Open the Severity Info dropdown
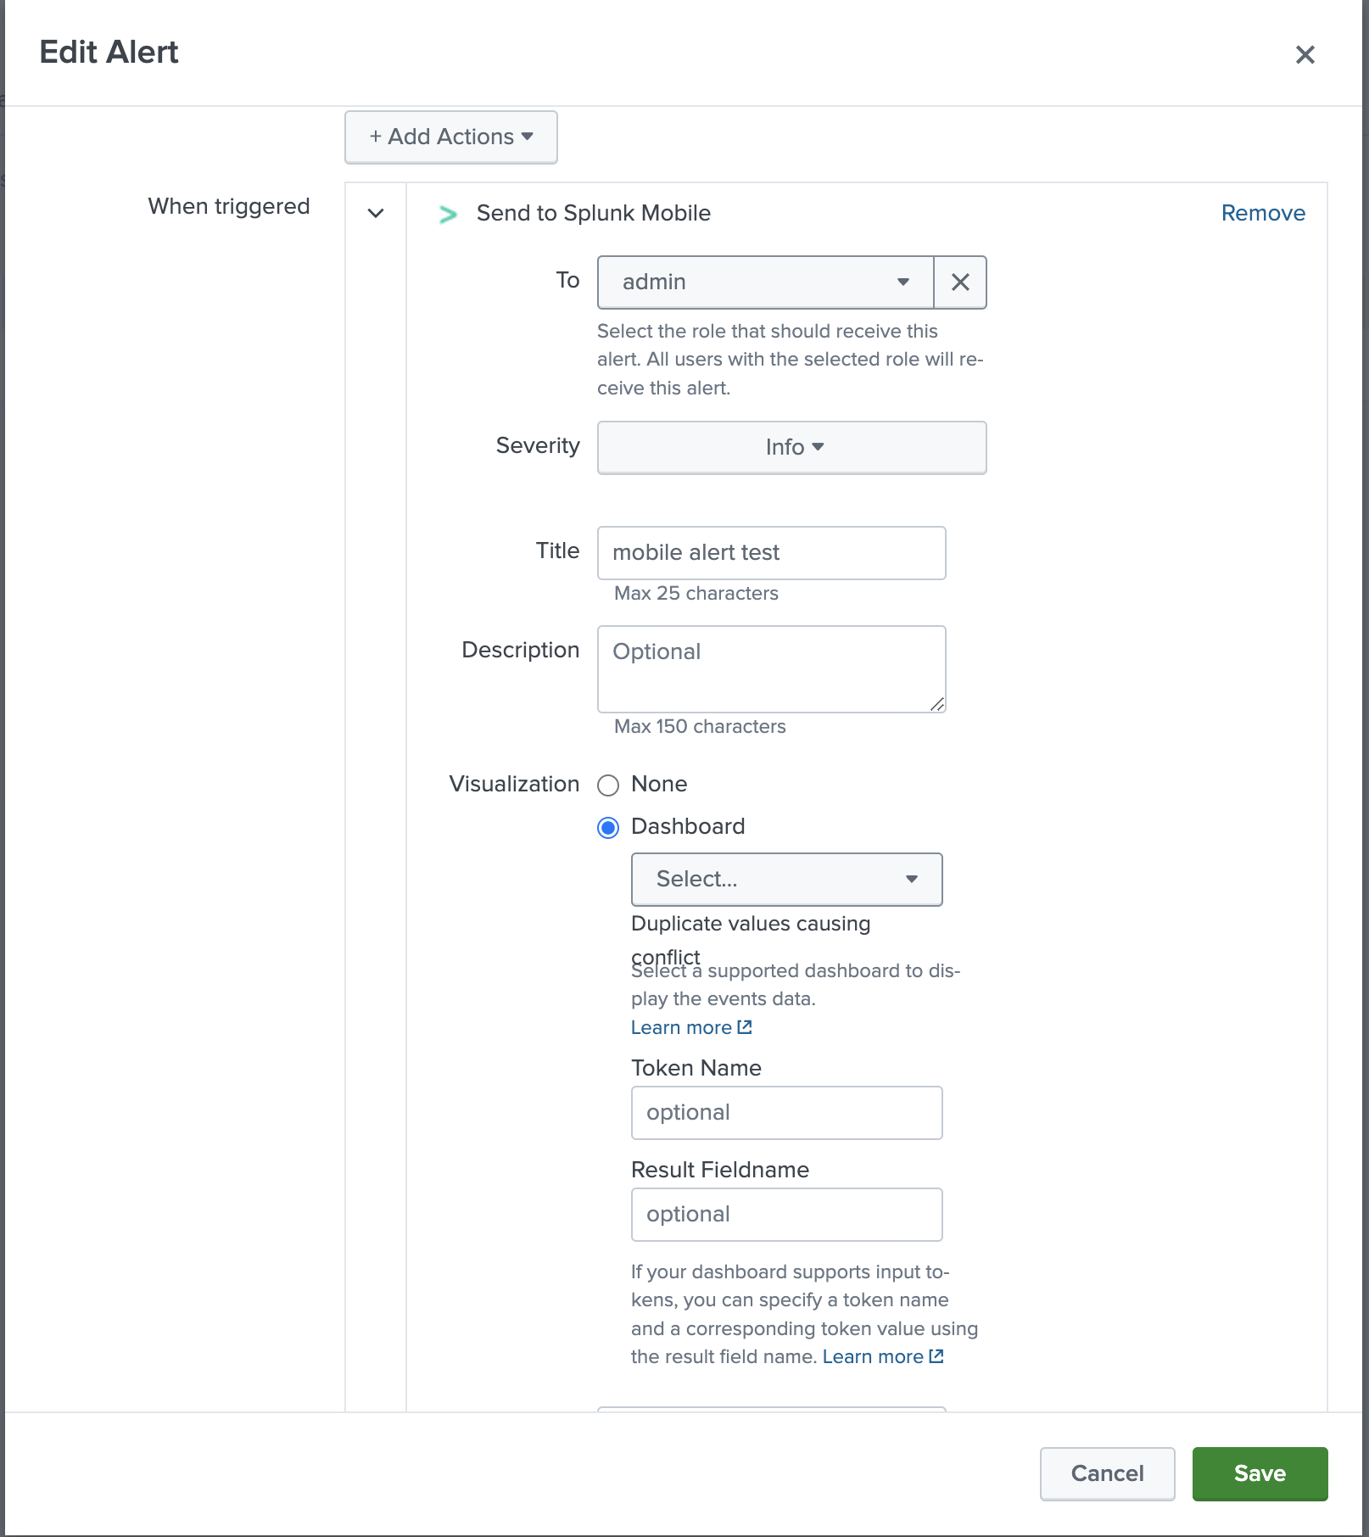This screenshot has width=1369, height=1537. click(791, 447)
